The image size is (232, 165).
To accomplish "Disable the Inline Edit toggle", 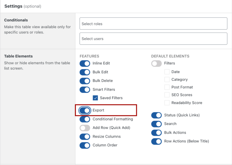I will coord(85,64).
